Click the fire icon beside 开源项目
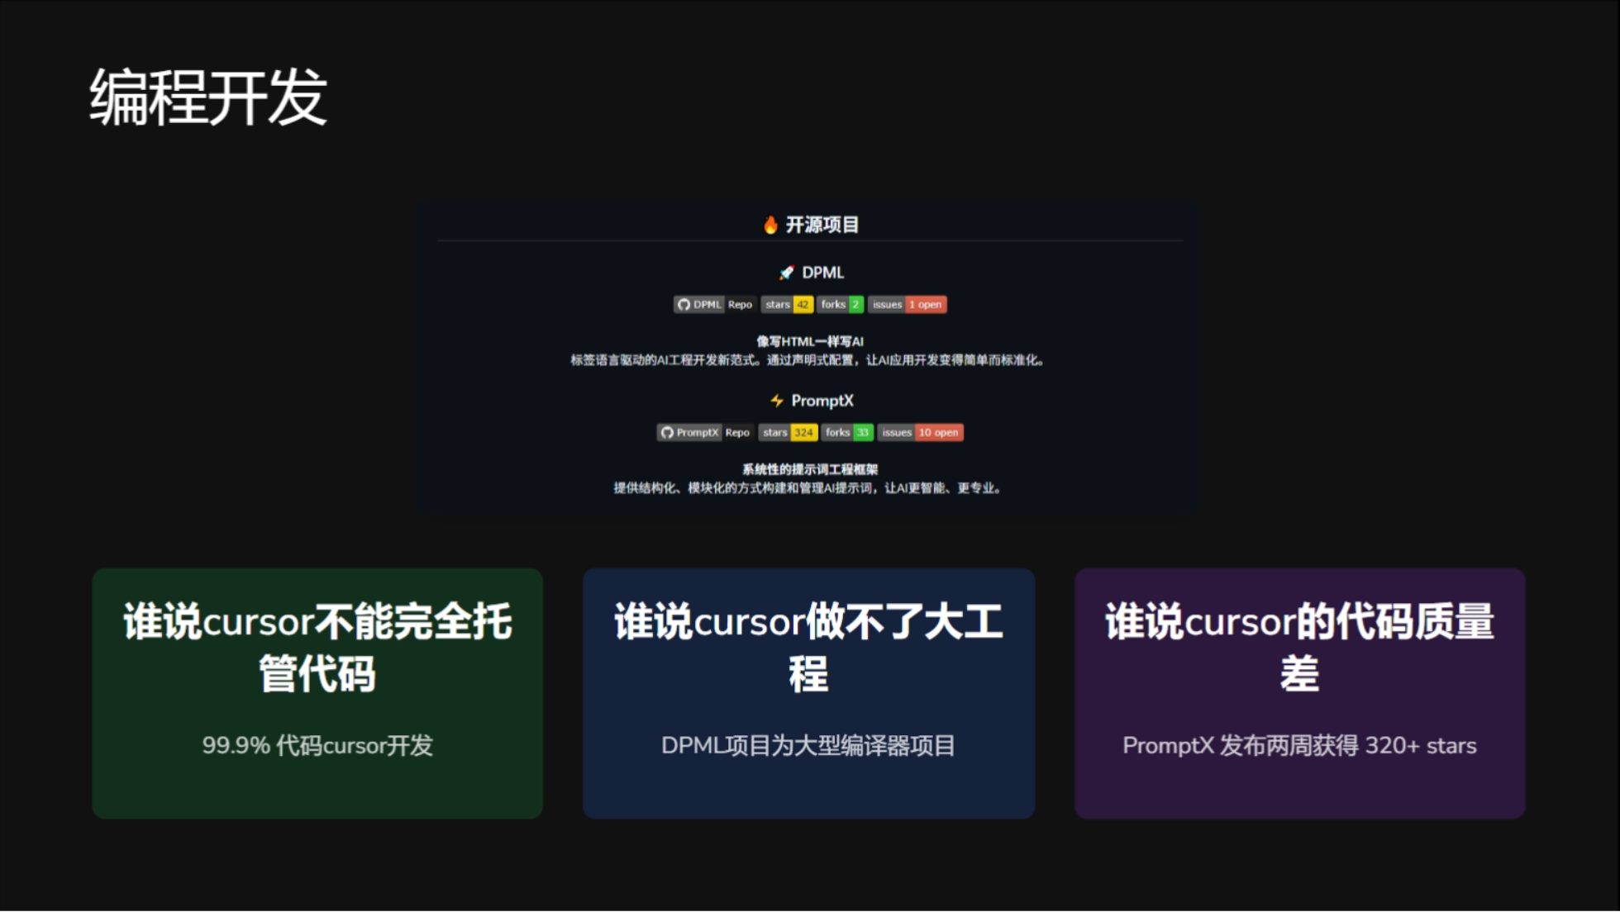 point(770,225)
